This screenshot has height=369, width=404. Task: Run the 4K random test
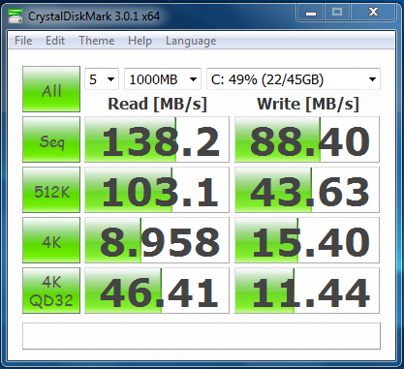coord(51,240)
